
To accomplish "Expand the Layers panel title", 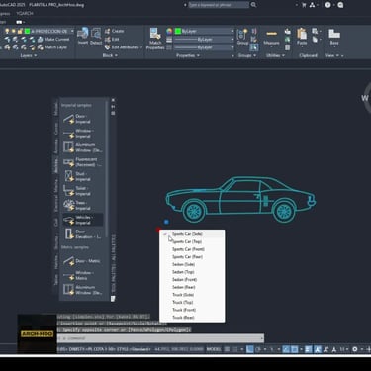I will [x=28, y=55].
